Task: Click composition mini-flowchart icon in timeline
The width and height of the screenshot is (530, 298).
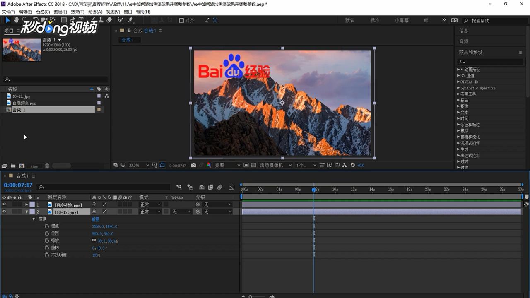Action: pos(178,187)
